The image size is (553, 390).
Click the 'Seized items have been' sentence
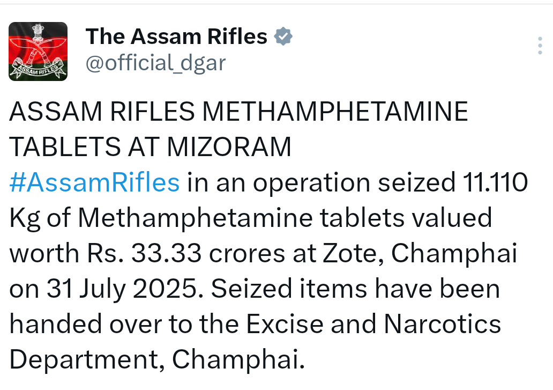tap(355, 289)
